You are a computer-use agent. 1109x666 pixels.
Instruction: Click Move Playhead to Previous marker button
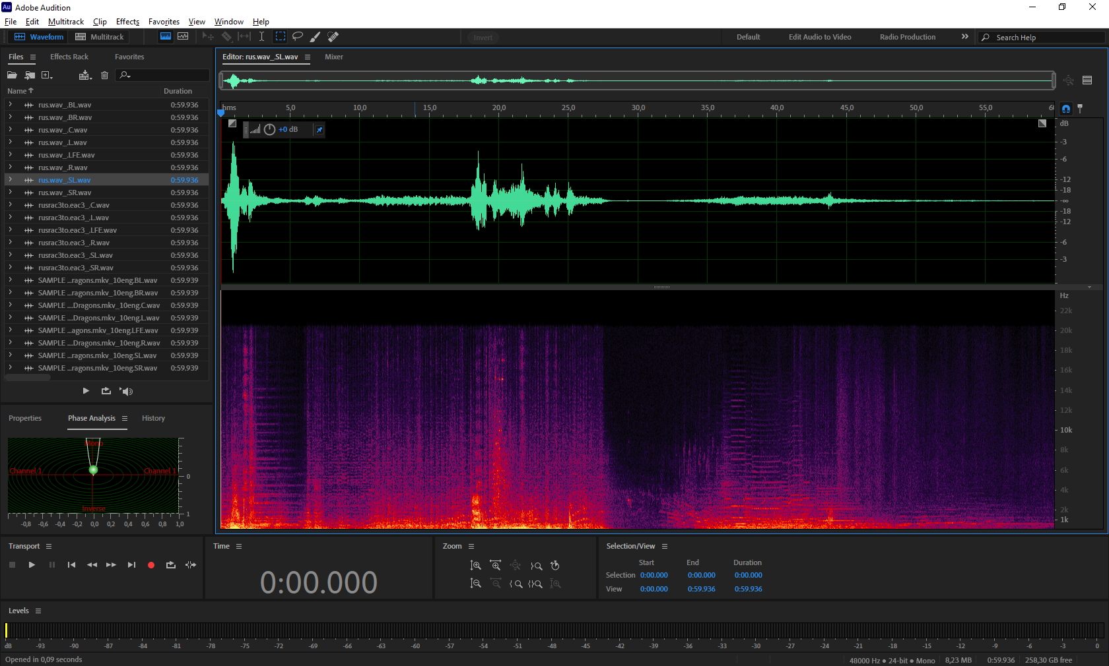coord(71,565)
